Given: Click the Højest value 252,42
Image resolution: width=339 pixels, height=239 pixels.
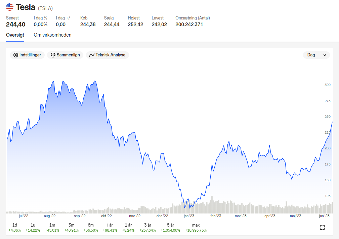Looking at the screenshot, I should (x=135, y=25).
